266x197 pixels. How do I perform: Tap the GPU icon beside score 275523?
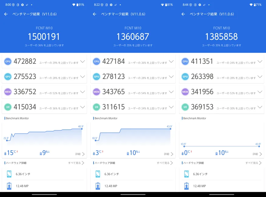click(8, 77)
